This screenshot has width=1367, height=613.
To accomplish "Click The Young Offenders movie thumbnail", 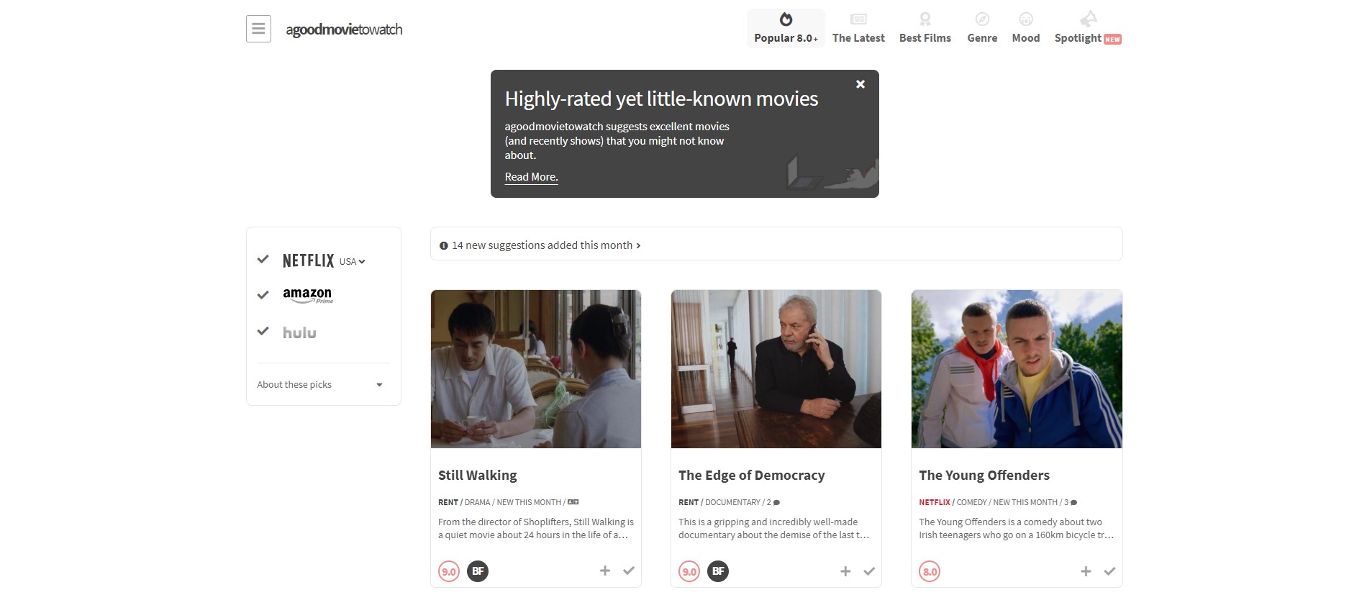I will [x=1016, y=369].
